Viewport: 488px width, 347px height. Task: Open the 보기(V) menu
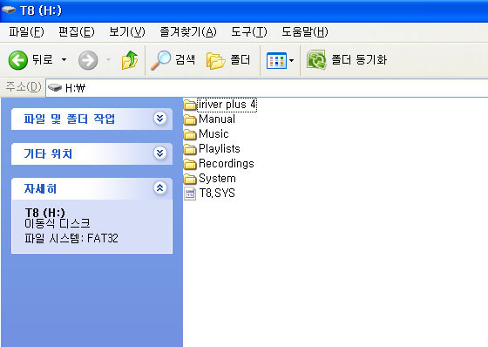pos(127,31)
